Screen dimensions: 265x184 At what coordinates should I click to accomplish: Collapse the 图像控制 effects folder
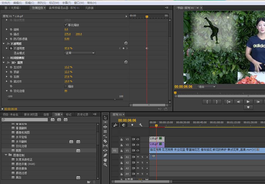coord(6,155)
